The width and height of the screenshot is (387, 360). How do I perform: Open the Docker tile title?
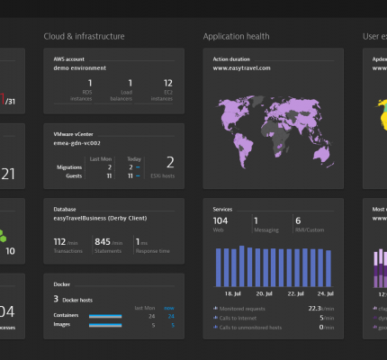pyautogui.click(x=61, y=284)
